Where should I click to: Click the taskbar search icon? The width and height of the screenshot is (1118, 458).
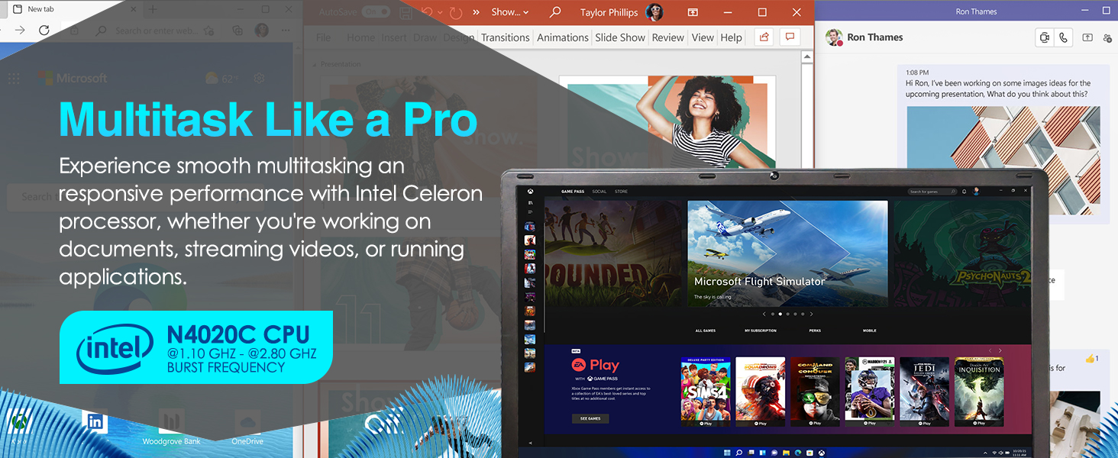tap(739, 453)
